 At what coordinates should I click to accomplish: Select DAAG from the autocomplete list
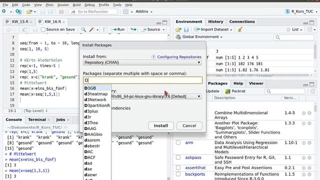[90, 129]
